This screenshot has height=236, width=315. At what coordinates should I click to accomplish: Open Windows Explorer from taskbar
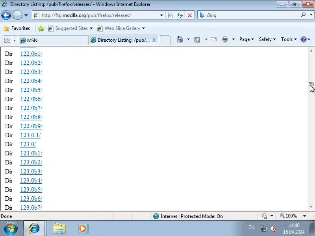(x=59, y=229)
